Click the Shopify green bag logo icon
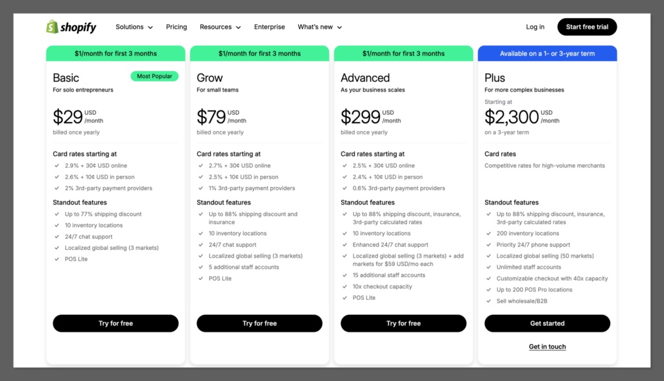664x381 pixels. coord(51,27)
